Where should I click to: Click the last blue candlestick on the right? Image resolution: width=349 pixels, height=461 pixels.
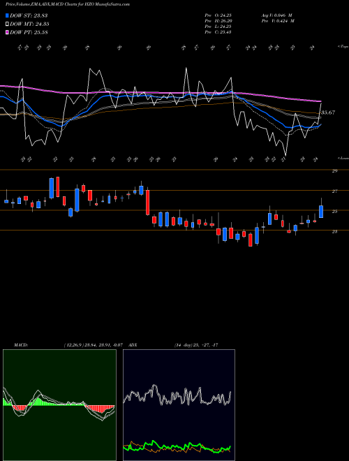(321, 212)
